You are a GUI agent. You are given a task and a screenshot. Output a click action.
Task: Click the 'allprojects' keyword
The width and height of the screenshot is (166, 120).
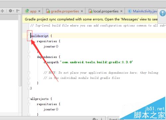click(40, 99)
